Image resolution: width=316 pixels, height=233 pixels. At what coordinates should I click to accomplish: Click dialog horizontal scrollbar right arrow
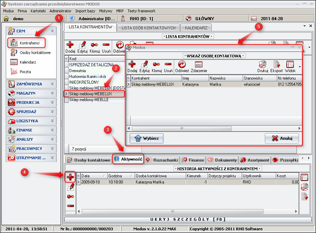pos(299,128)
